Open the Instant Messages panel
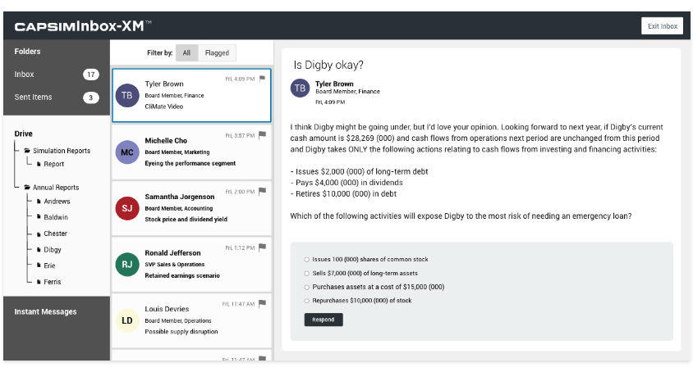The image size is (693, 372). click(x=45, y=311)
